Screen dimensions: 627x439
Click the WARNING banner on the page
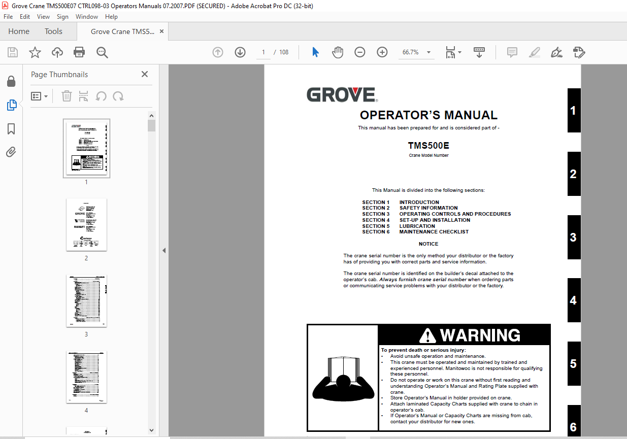tap(464, 335)
